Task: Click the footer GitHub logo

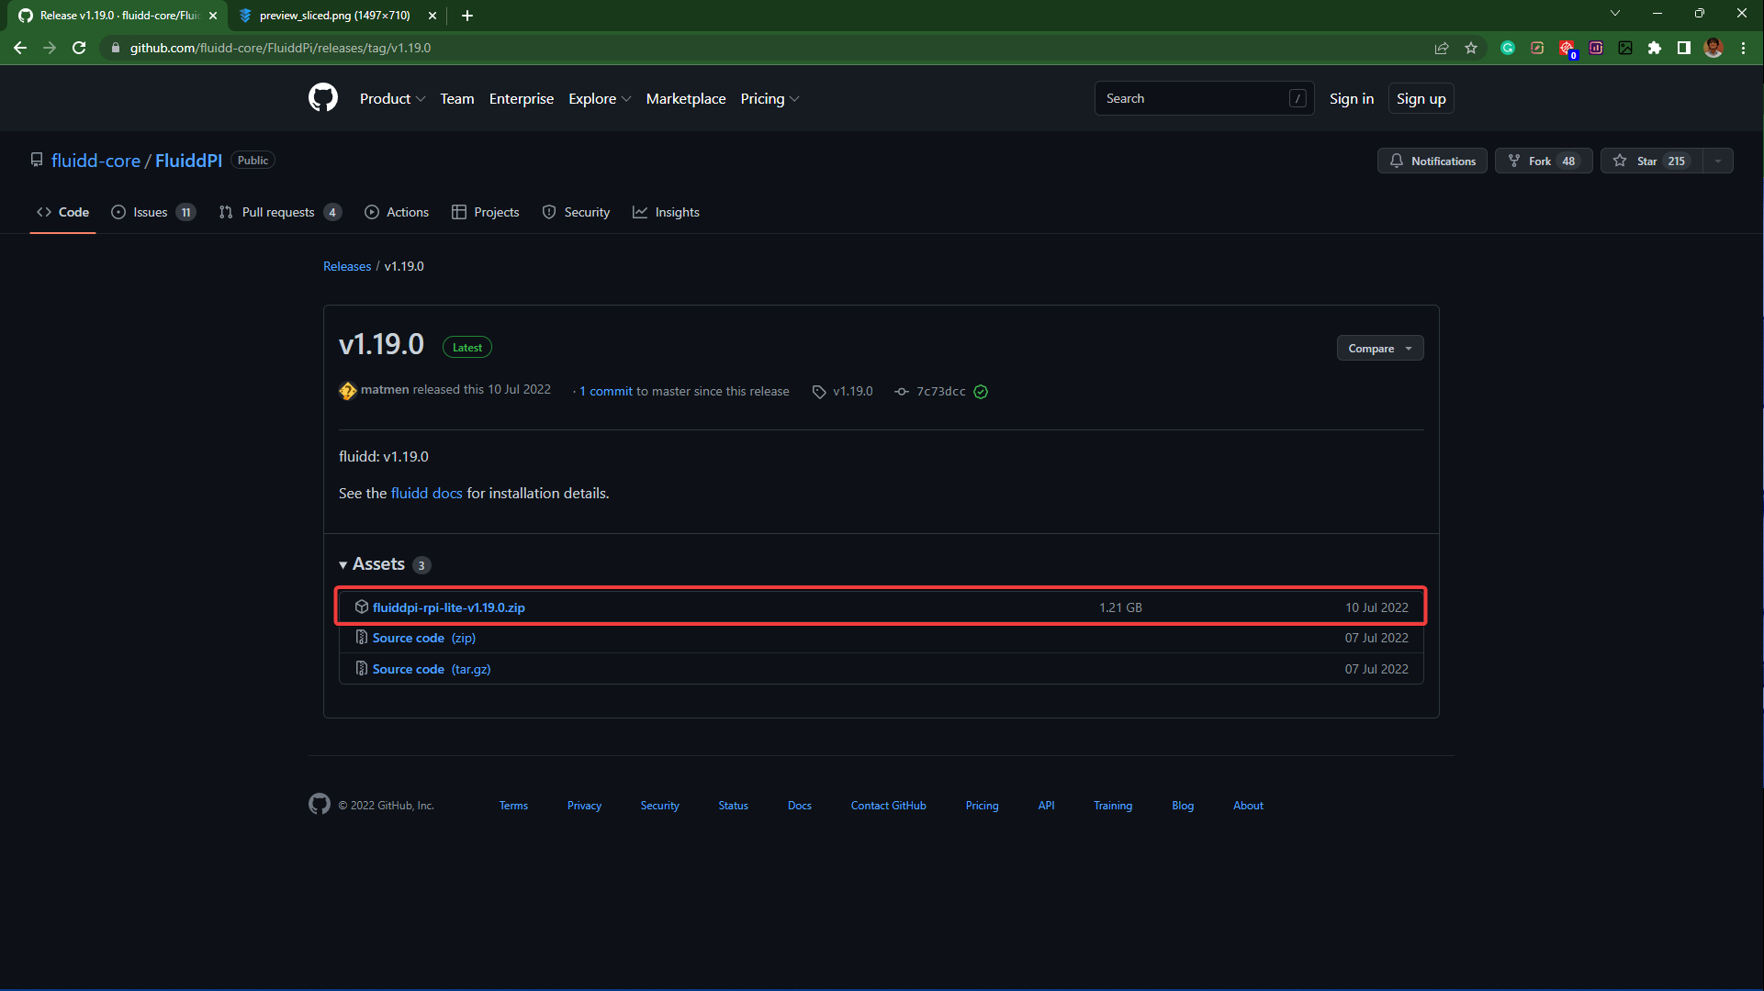Action: (x=319, y=805)
